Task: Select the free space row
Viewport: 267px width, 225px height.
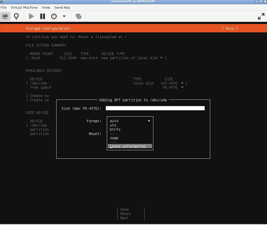Action: click(107, 88)
